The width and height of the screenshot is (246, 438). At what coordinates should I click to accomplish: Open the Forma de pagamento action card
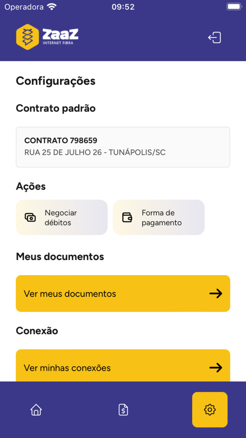158,217
